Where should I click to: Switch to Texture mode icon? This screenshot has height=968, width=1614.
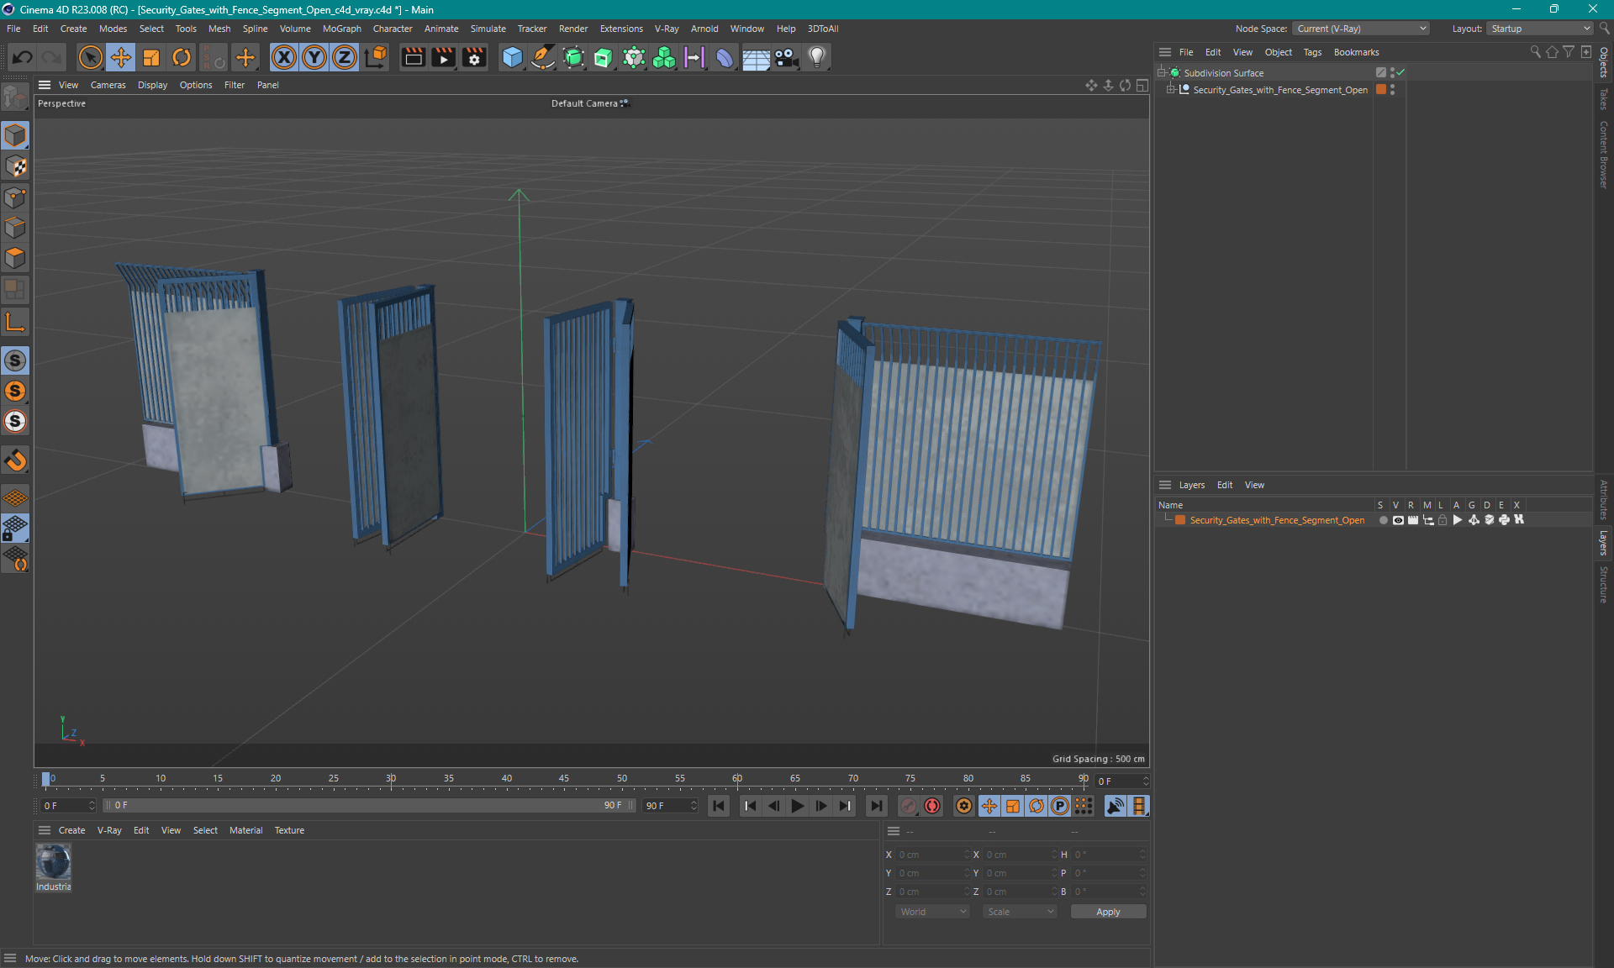coord(15,166)
